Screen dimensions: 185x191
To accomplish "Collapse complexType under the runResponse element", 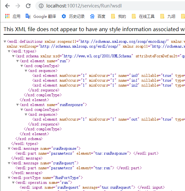I will coord(22,110).
